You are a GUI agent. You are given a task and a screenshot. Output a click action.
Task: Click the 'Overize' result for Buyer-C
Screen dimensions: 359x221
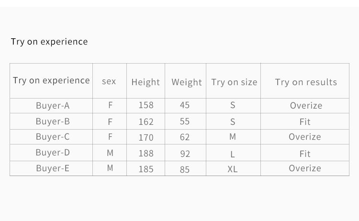click(305, 137)
